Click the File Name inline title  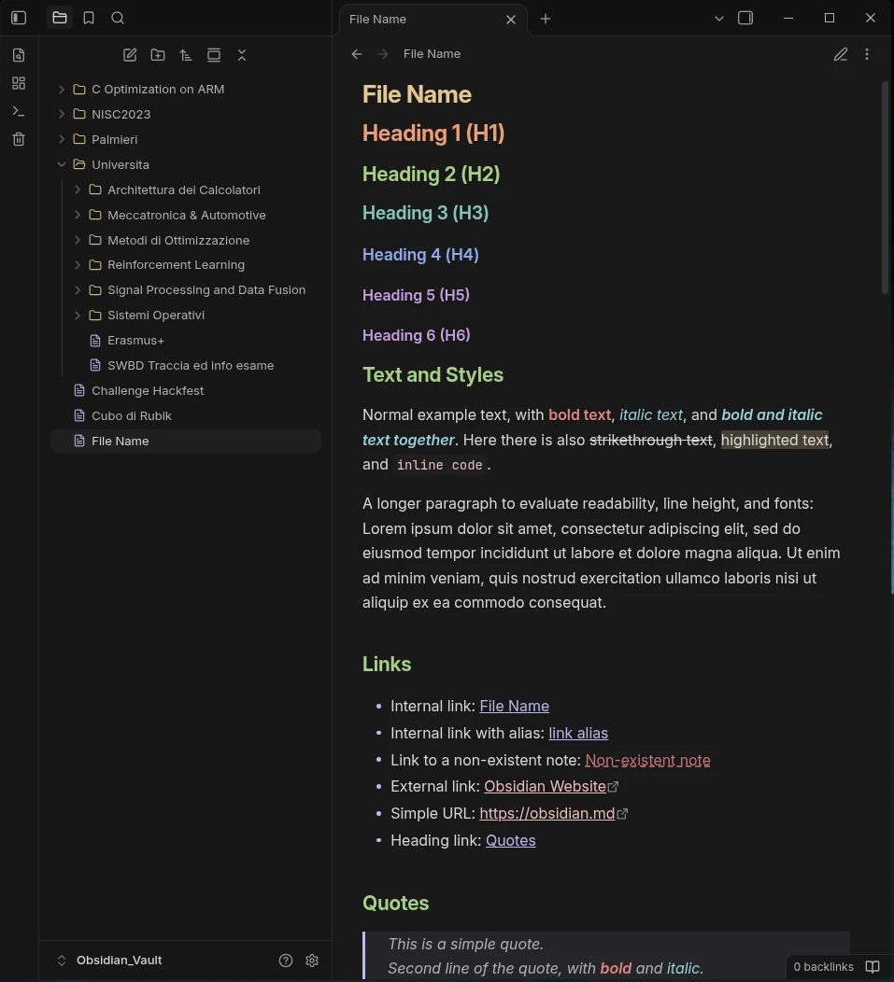coord(417,94)
